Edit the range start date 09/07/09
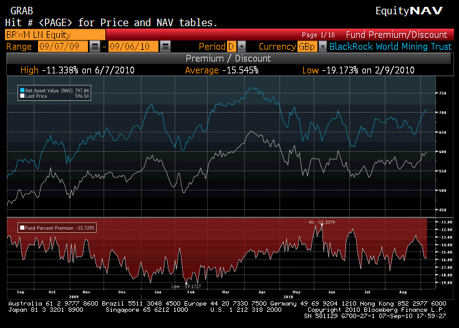Image resolution: width=459 pixels, height=328 pixels. 62,47
